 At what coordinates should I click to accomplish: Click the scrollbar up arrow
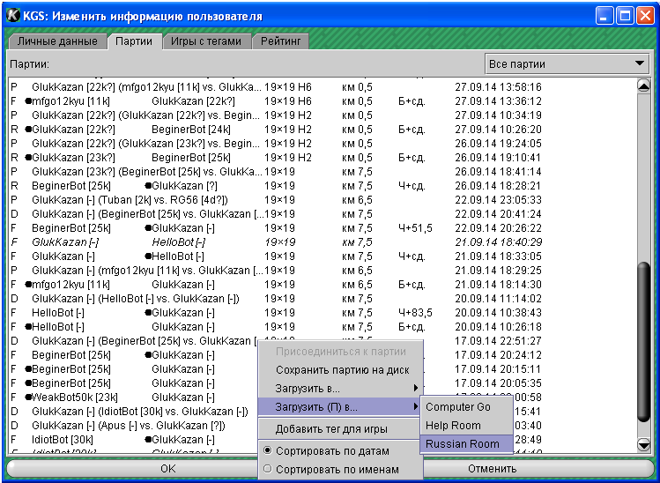pos(643,85)
